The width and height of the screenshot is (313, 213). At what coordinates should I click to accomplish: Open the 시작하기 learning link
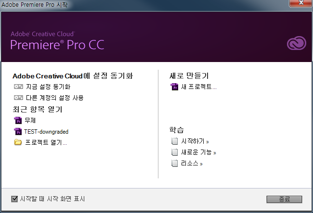coord(195,141)
